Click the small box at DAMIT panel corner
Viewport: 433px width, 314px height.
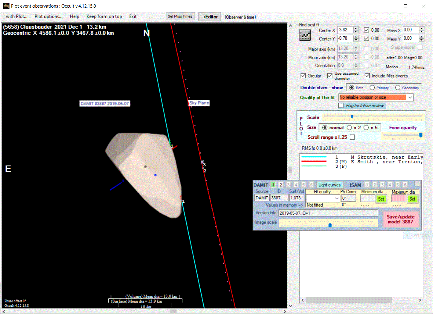coord(417,184)
